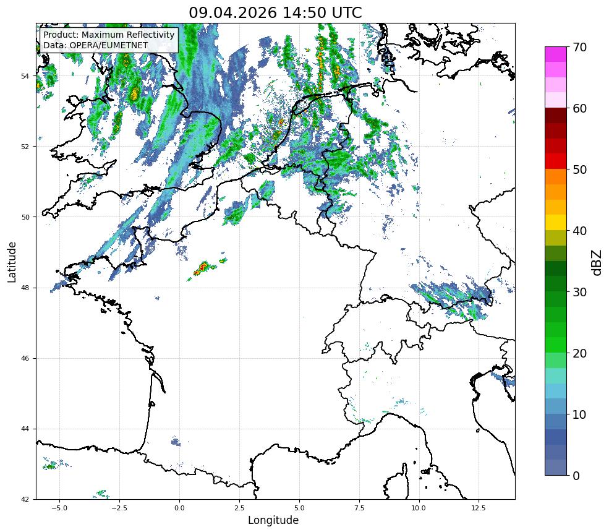Click longitude tick label 7.5
609x532 pixels.
coord(359,508)
